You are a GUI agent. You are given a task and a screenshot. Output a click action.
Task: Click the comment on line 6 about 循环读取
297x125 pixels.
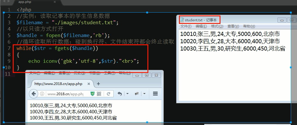tap(95, 42)
